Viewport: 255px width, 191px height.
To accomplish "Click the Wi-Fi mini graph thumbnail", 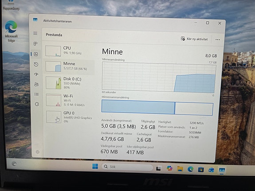I will coord(54,100).
